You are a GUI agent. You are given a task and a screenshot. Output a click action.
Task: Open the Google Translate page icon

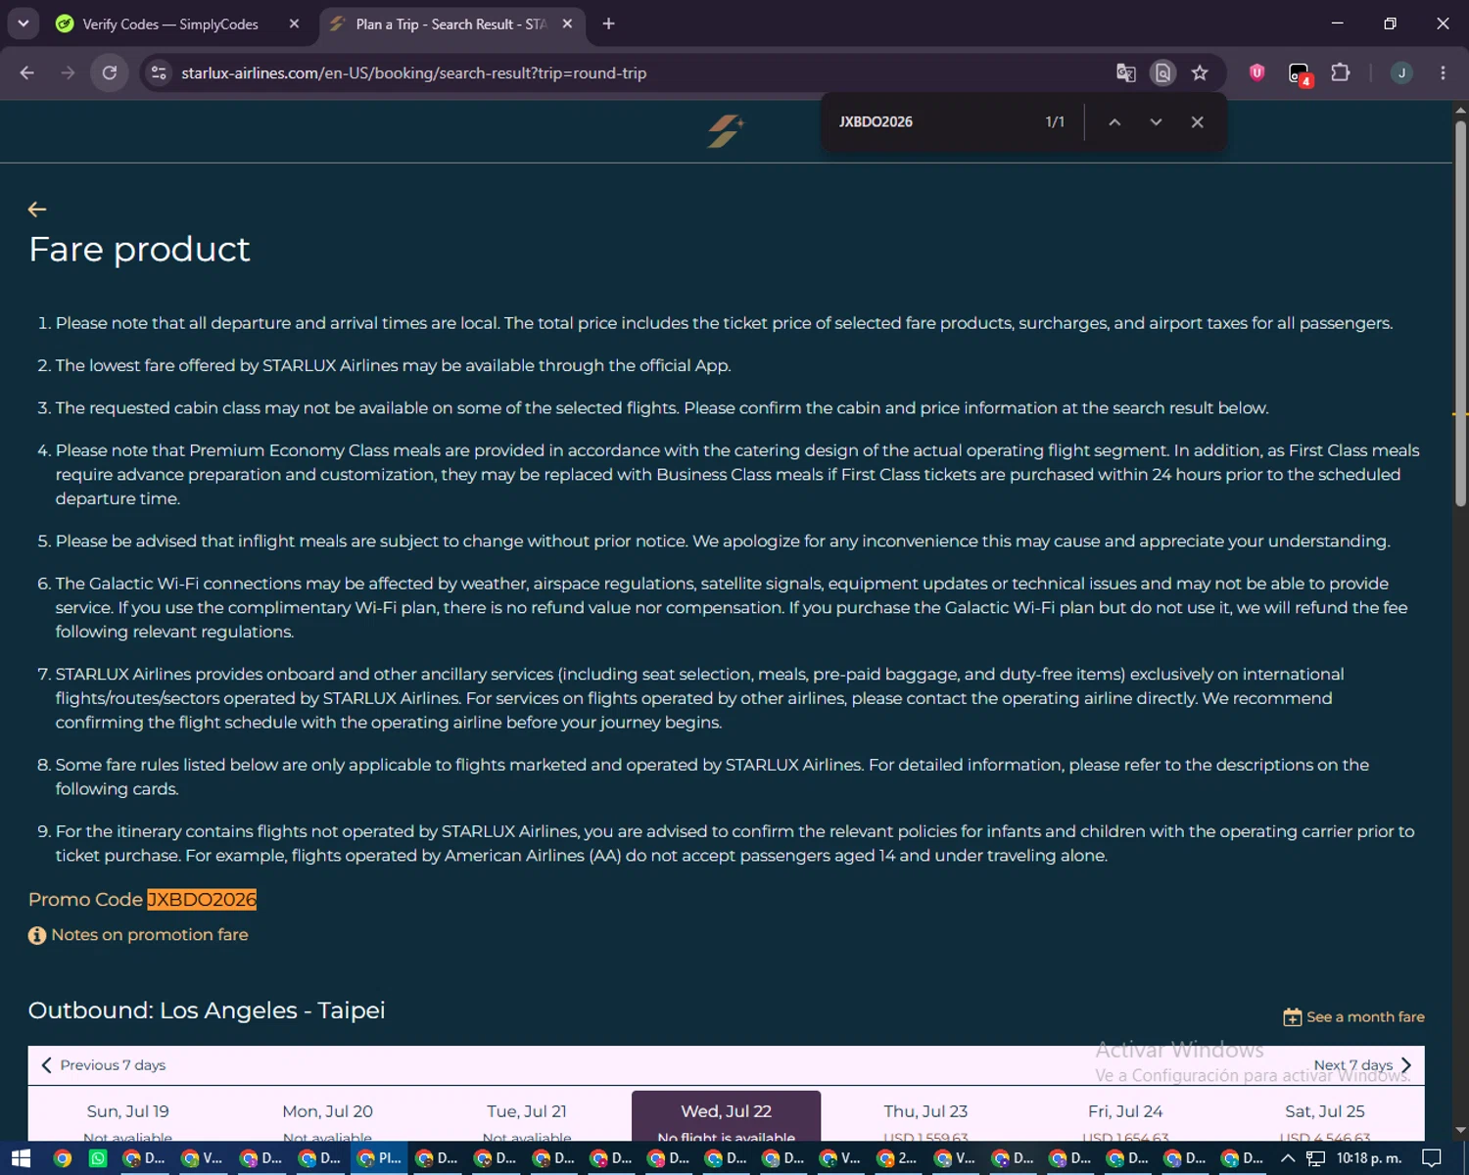pos(1125,72)
